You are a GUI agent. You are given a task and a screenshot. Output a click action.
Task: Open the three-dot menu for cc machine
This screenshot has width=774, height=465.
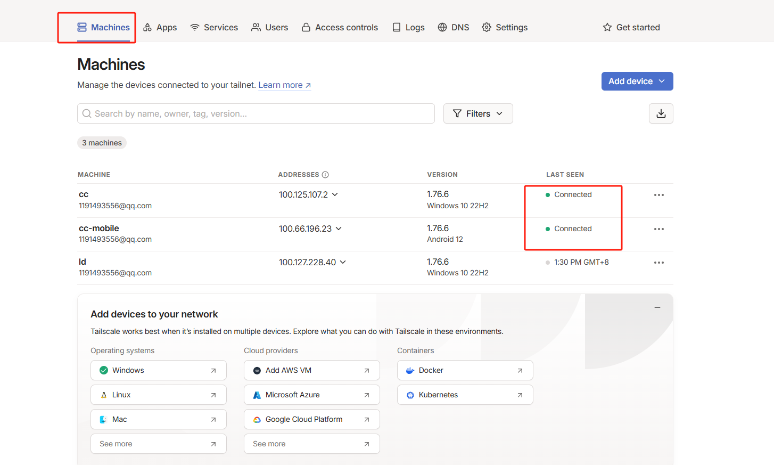(658, 195)
